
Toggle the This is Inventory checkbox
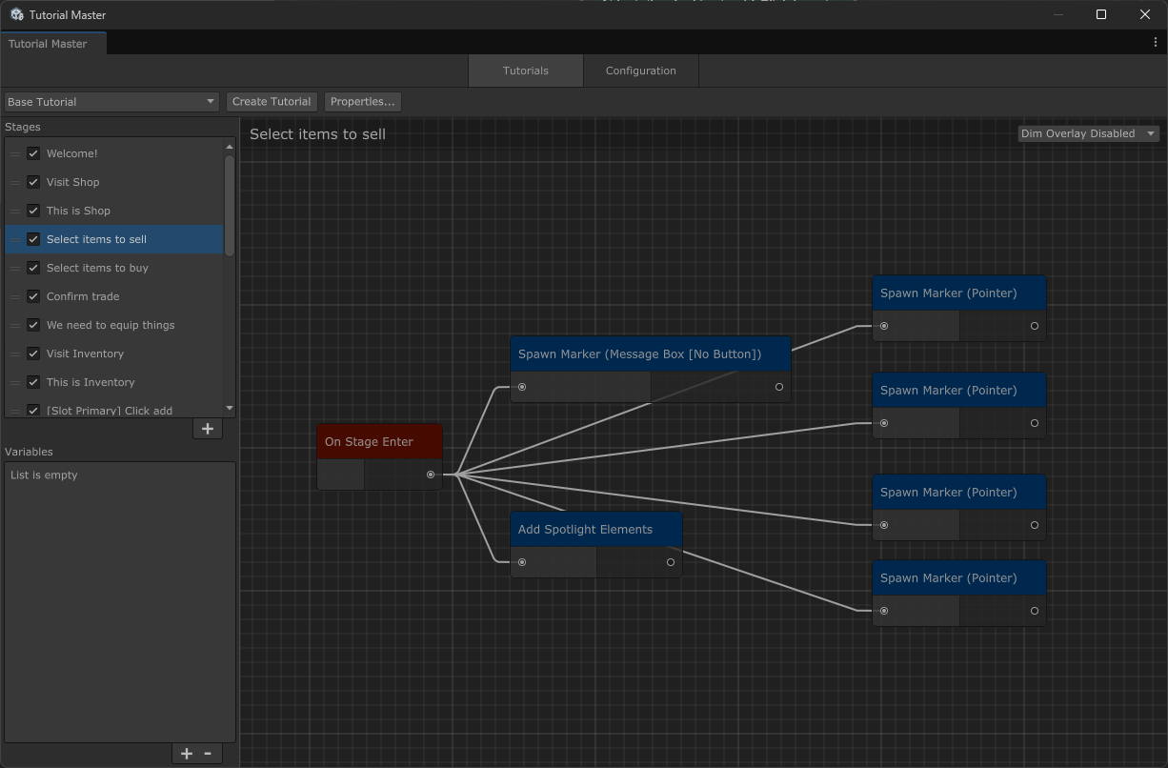point(33,382)
